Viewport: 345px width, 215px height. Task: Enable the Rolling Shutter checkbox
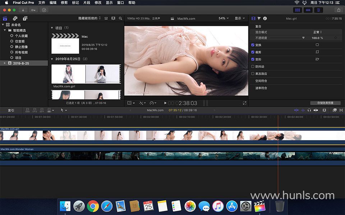tap(253, 74)
